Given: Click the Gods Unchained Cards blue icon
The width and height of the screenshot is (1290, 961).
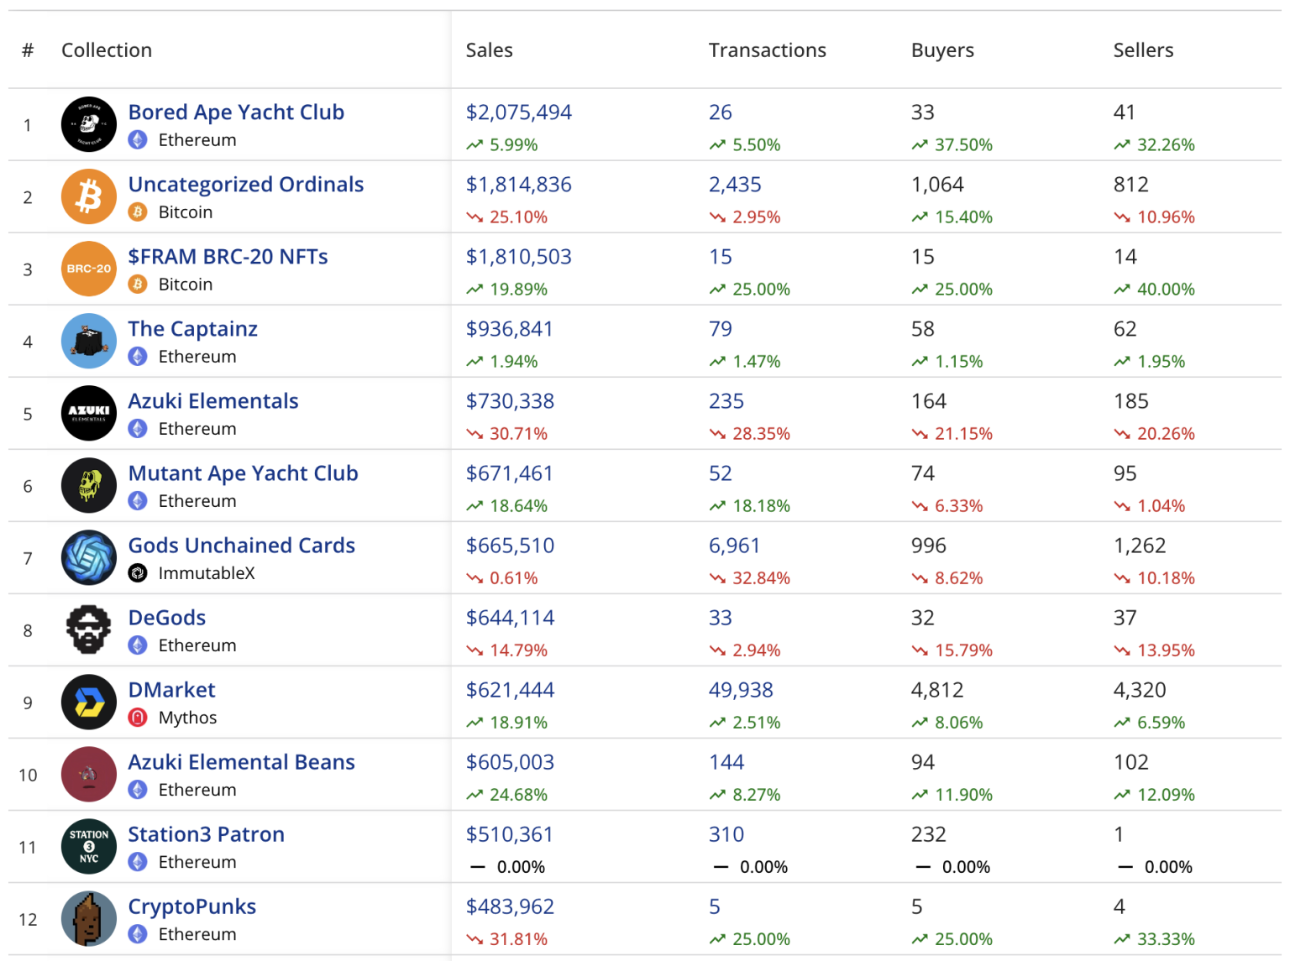Looking at the screenshot, I should tap(88, 557).
